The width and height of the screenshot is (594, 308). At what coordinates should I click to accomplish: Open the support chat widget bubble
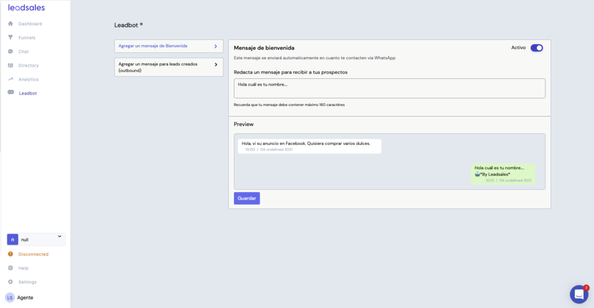579,294
